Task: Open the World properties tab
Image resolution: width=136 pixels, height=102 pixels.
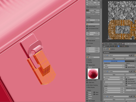Action: click(x=113, y=46)
